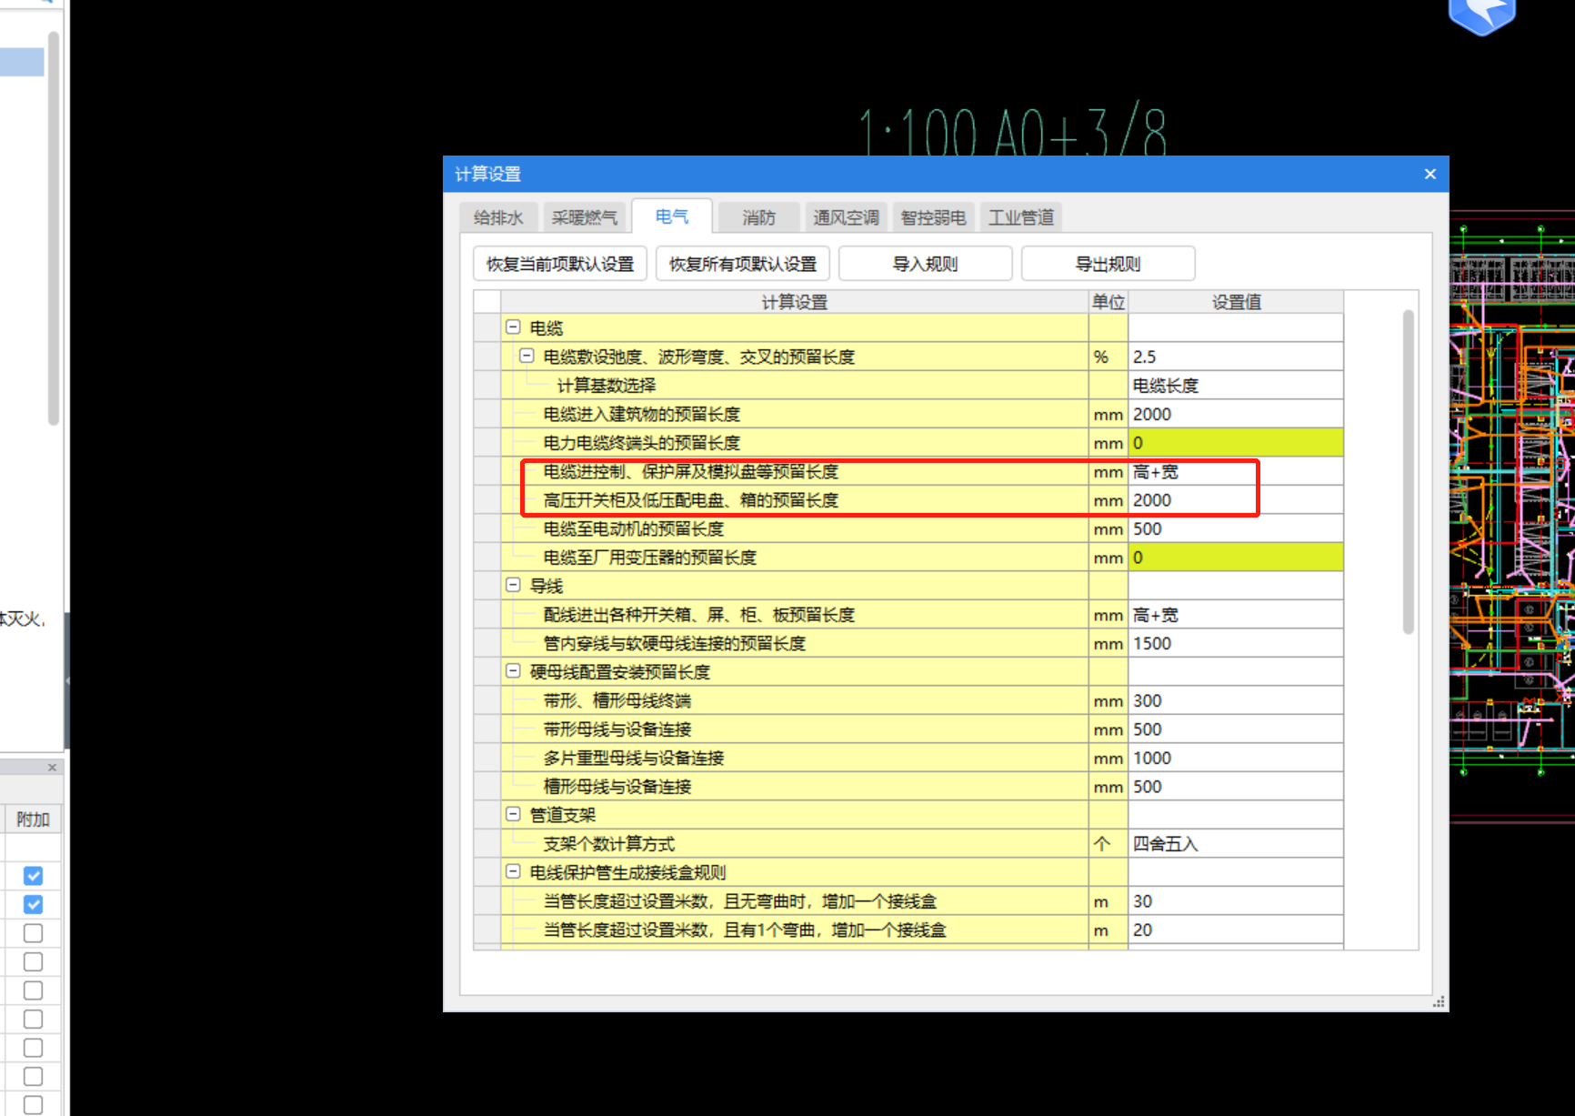Viewport: 1575px width, 1116px height.
Task: Check the fifth checkbox in 附加 column
Action: pos(33,990)
